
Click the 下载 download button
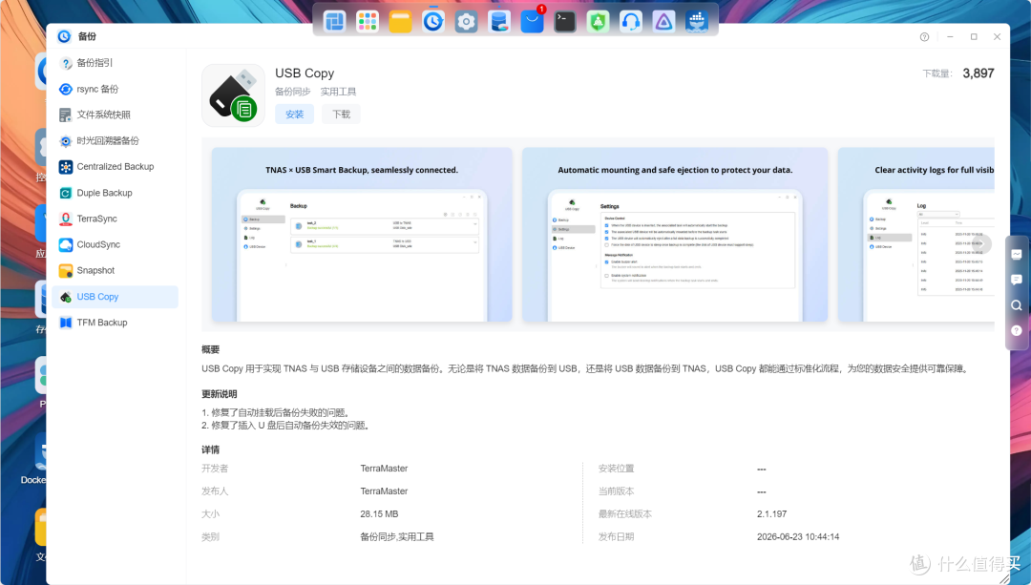click(x=341, y=115)
